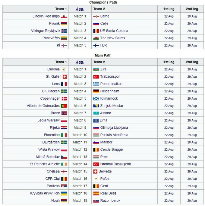205x206 pixels.
Task: Click the Spanish flag next to Real Betis
Action: 96,193
